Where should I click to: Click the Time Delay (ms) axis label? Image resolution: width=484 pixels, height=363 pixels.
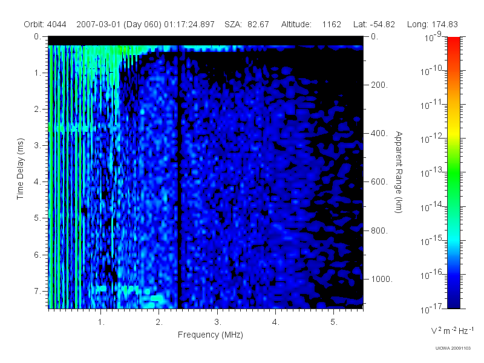[20, 169]
